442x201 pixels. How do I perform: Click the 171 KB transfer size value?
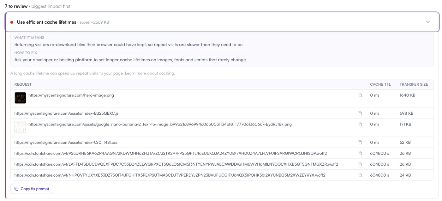tap(405, 124)
